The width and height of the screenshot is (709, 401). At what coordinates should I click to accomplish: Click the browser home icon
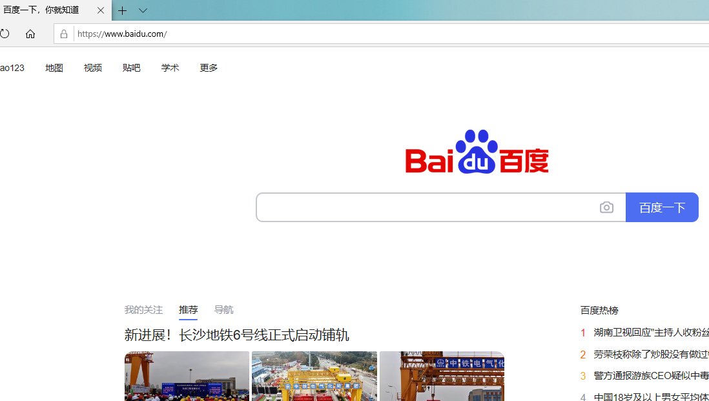tap(30, 34)
